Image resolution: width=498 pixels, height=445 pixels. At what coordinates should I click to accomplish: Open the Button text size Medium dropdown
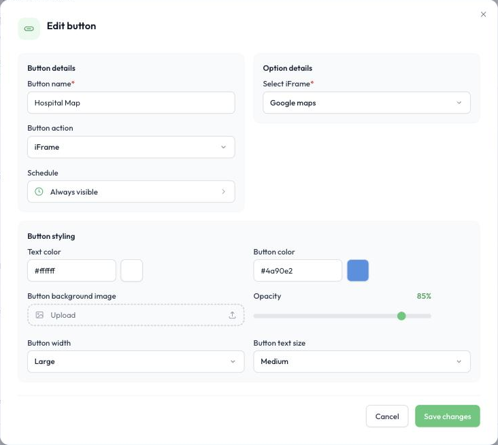[362, 361]
